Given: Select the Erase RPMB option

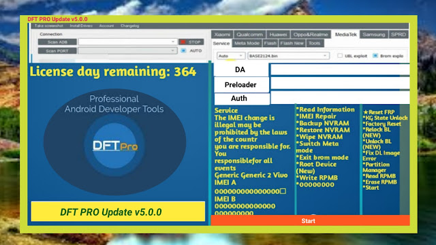Looking at the screenshot, I should coord(379,182).
